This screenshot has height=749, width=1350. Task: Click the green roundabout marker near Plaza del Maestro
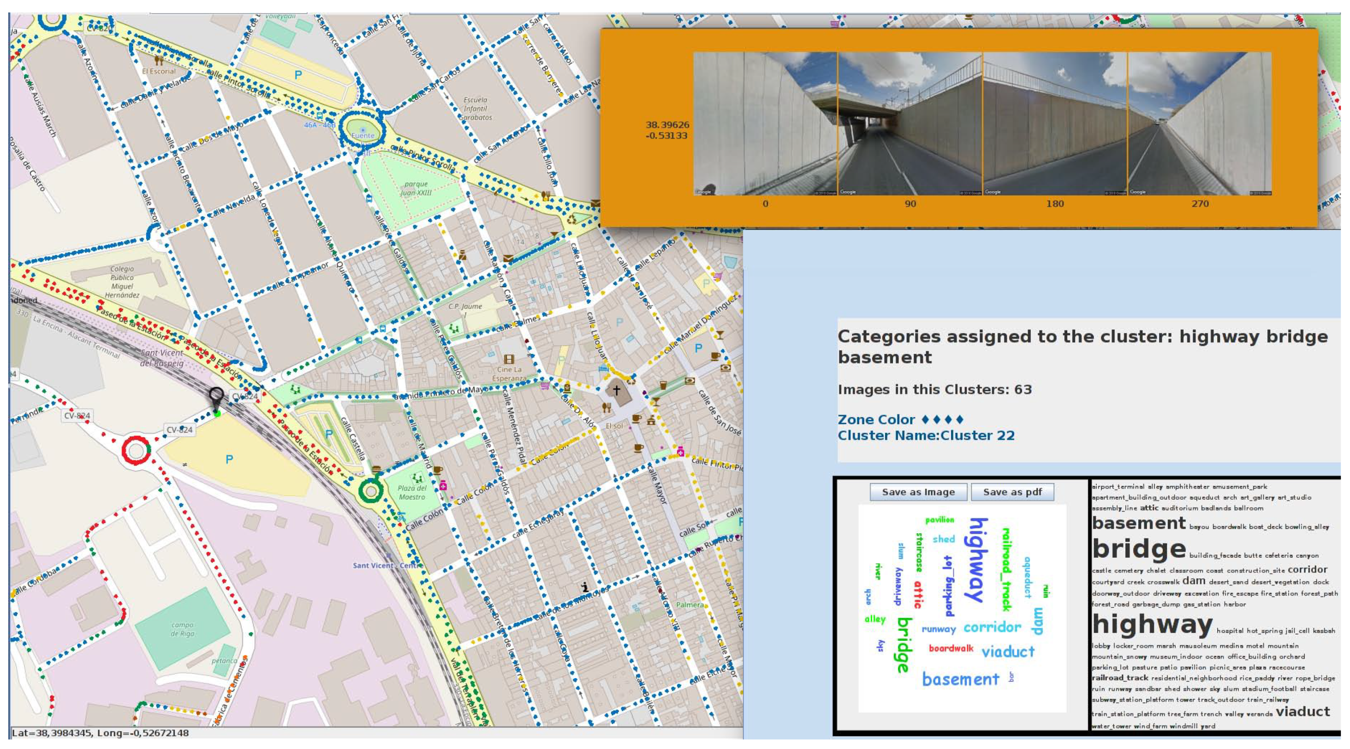pyautogui.click(x=370, y=491)
